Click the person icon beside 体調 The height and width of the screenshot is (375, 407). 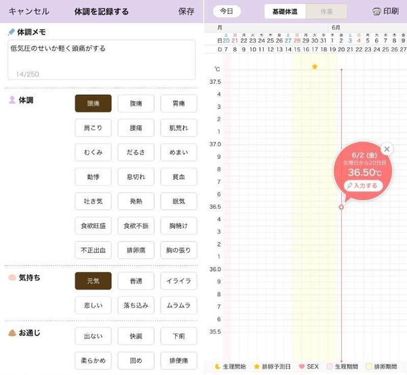[x=12, y=100]
